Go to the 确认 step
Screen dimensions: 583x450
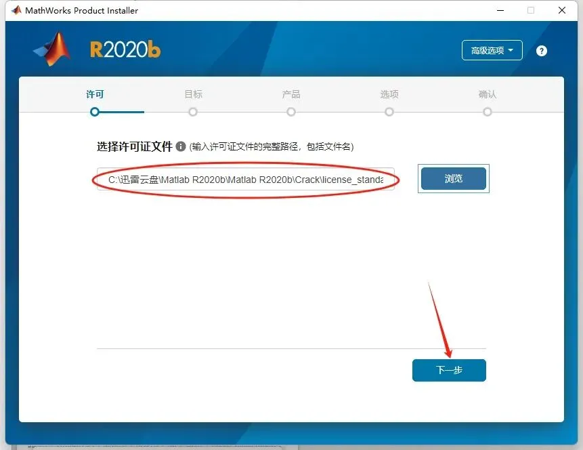click(488, 94)
